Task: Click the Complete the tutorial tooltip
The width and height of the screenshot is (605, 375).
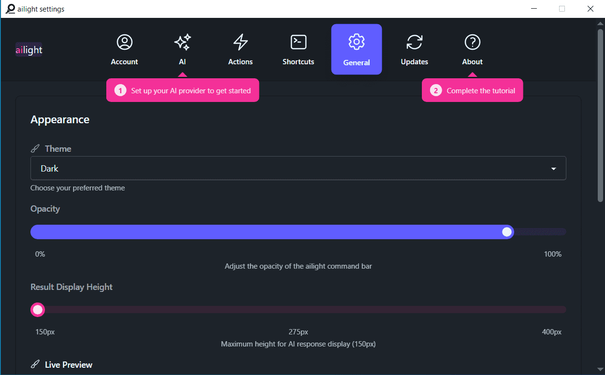Action: 473,90
